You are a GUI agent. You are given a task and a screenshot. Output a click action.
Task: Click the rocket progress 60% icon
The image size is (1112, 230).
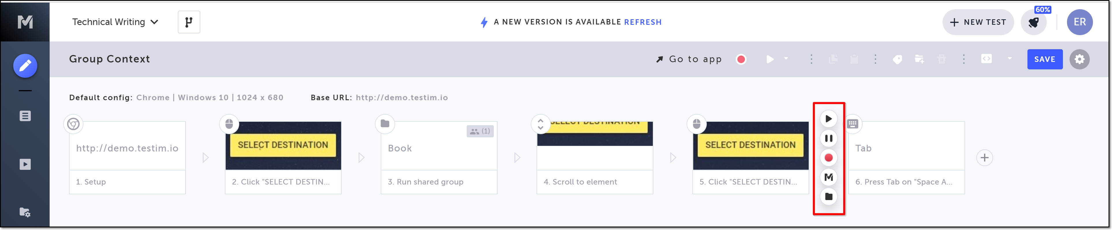1033,22
